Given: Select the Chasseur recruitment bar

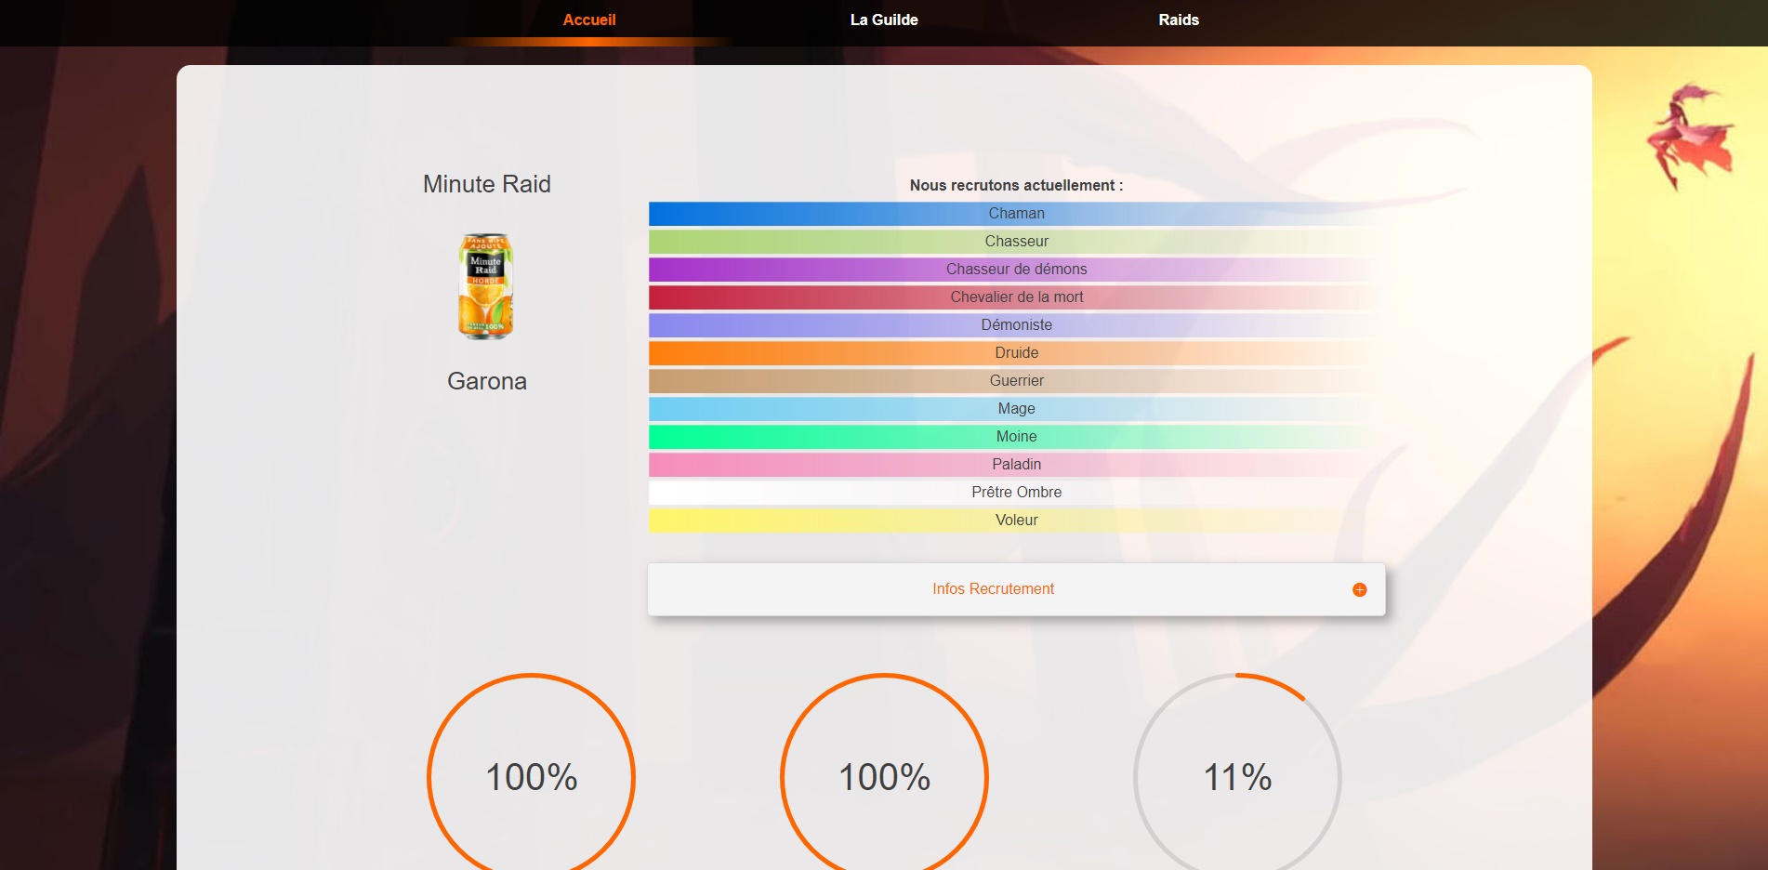Looking at the screenshot, I should (x=1016, y=242).
